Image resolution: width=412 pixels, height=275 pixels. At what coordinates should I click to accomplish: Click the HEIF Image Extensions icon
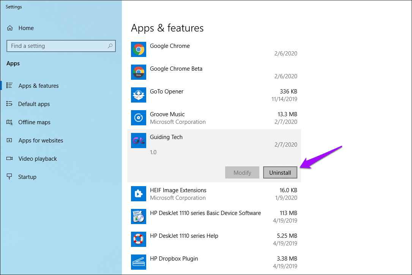click(139, 194)
